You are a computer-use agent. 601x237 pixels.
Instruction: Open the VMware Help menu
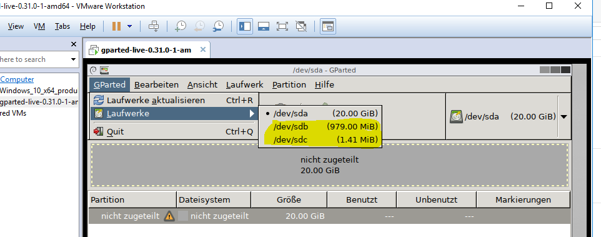coord(87,26)
